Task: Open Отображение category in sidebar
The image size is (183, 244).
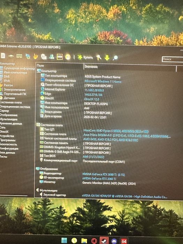Action: (9, 115)
